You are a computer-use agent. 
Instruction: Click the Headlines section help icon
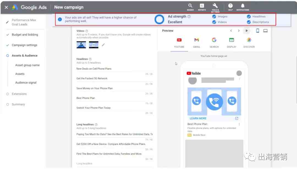coord(90,59)
